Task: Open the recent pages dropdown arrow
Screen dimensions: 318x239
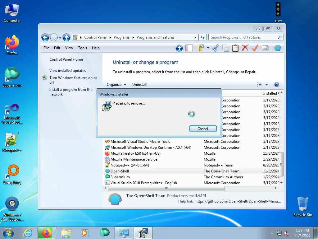Action: coord(60,38)
